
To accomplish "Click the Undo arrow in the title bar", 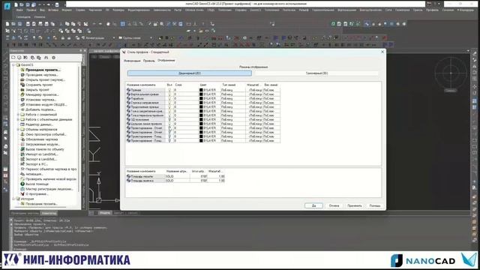I will [40, 4].
